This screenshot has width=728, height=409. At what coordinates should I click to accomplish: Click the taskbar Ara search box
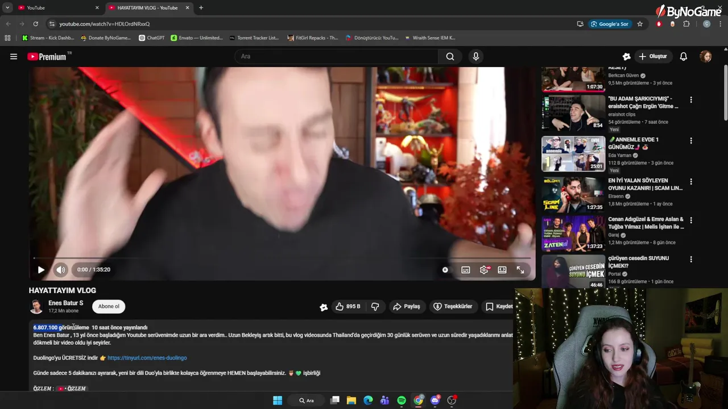(307, 400)
